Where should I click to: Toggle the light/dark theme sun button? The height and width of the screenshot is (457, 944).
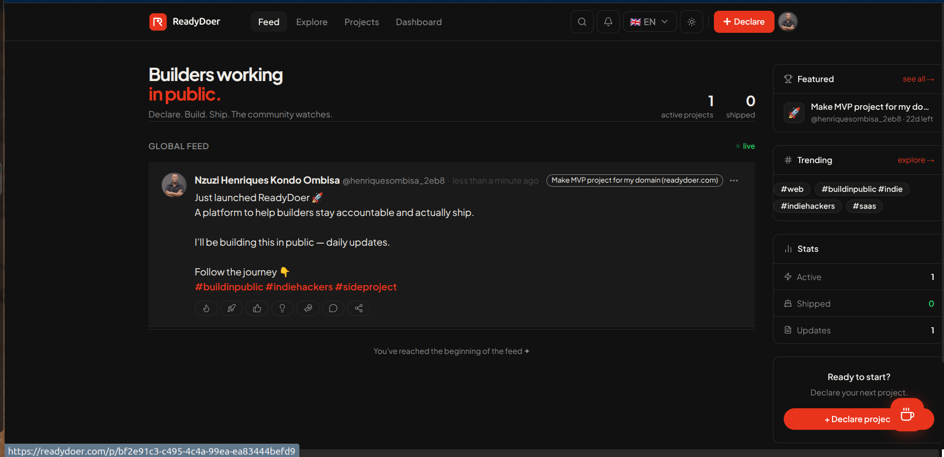click(691, 22)
